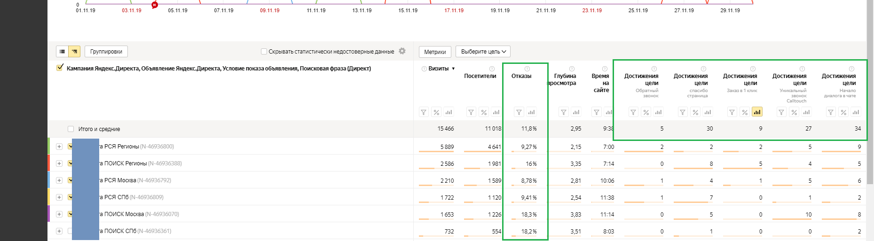Plot the Визиты column on chart
The height and width of the screenshot is (241, 874).
tap(449, 112)
